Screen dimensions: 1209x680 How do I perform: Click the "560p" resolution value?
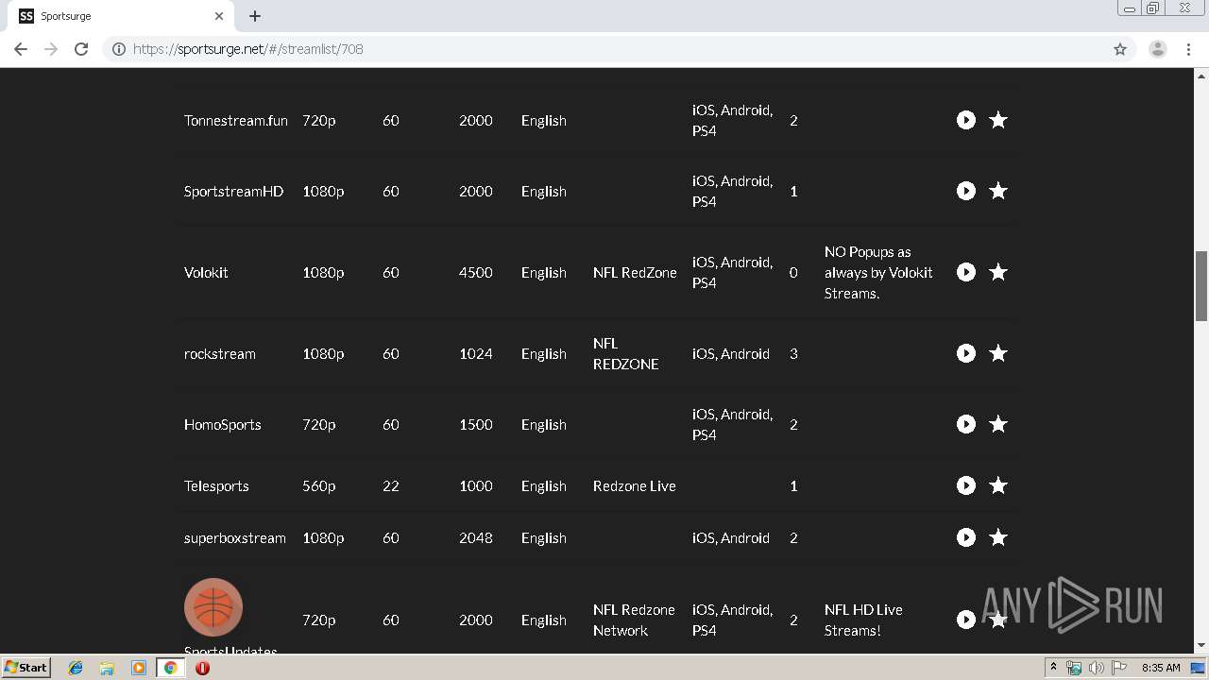click(x=319, y=486)
